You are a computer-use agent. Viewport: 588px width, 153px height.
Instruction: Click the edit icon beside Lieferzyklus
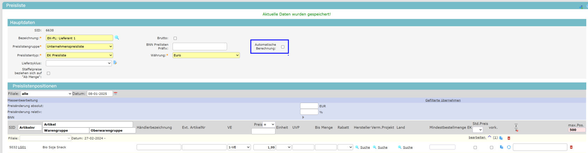point(115,63)
